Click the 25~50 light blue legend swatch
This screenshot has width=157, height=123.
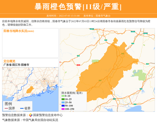point(63,103)
